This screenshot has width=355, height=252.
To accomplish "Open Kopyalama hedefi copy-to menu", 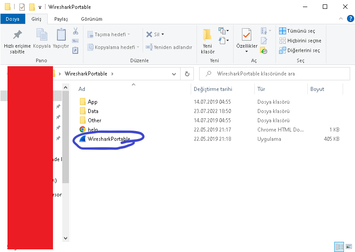I will tap(113, 47).
